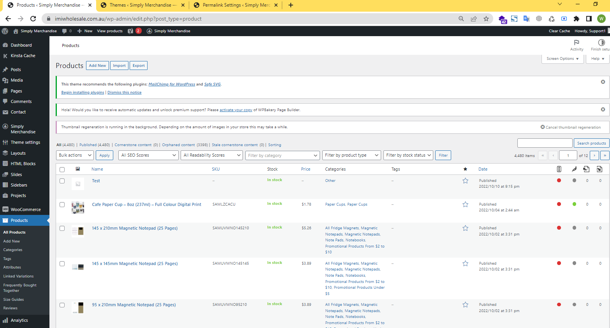This screenshot has height=328, width=610.
Task: Cancel thumbnail regeneration
Action: click(x=571, y=127)
